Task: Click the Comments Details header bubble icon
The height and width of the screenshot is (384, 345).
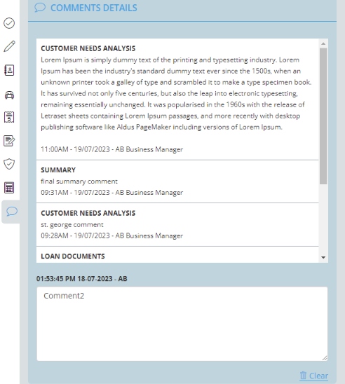Action: click(x=40, y=8)
